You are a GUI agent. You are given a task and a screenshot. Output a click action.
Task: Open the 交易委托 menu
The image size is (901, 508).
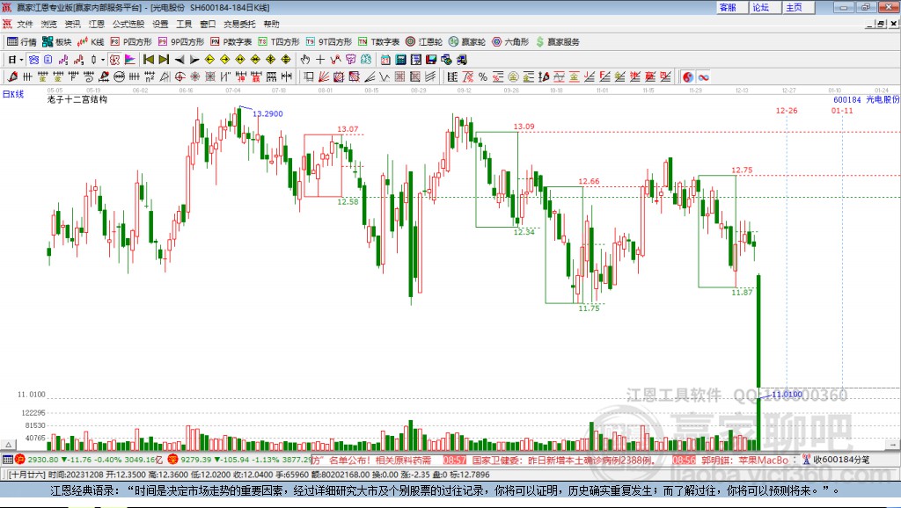239,24
